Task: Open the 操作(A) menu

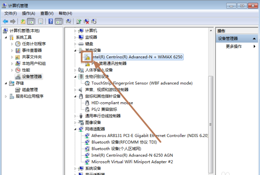Action: point(28,13)
